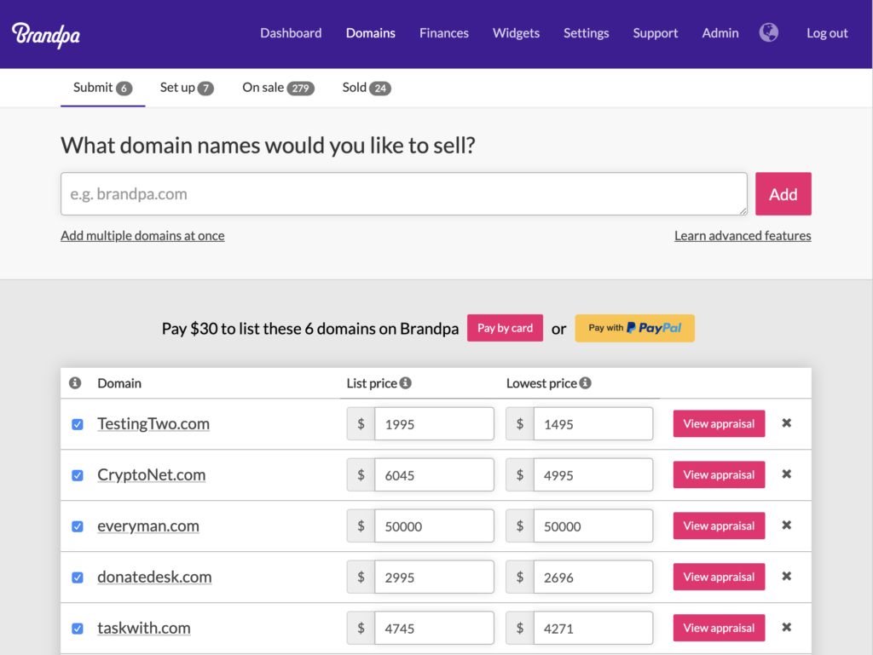Switch to the Submit tab
This screenshot has height=655, width=873.
103,88
